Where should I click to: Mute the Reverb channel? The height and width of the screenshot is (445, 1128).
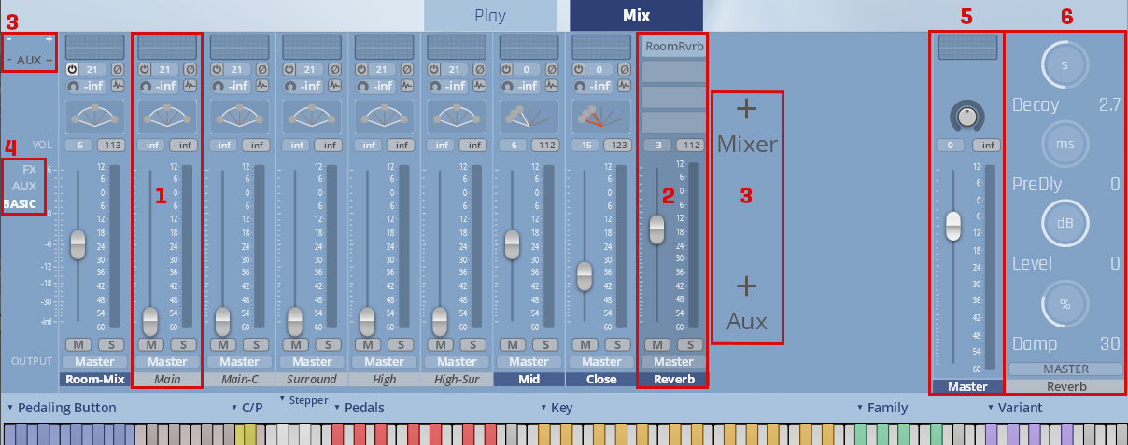(x=655, y=344)
